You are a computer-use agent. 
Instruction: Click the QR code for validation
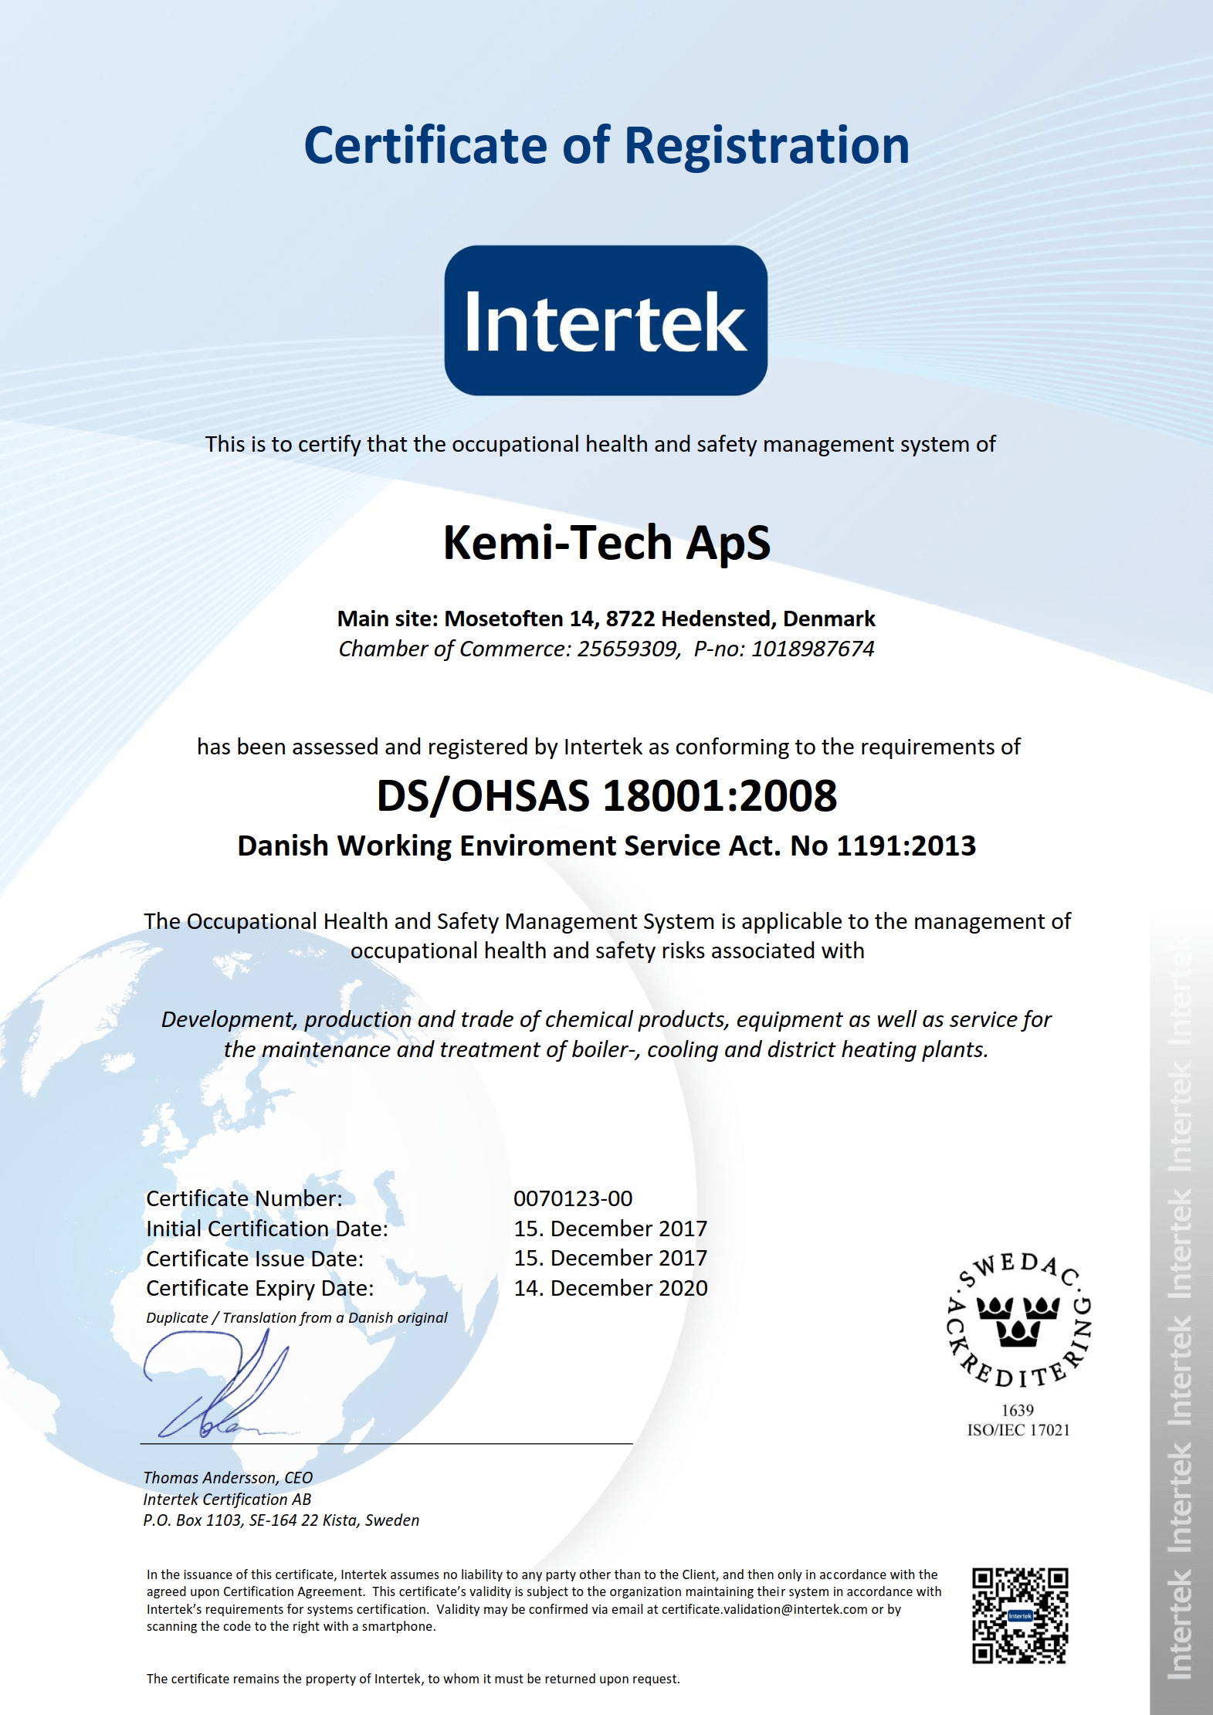pyautogui.click(x=1019, y=1615)
